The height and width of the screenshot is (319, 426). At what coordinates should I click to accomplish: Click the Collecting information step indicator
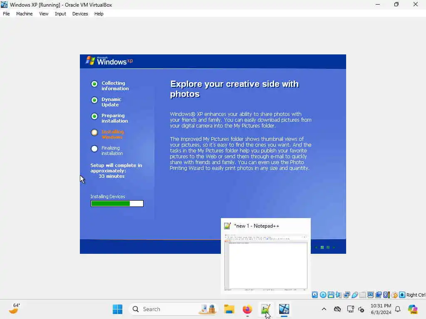click(x=94, y=84)
